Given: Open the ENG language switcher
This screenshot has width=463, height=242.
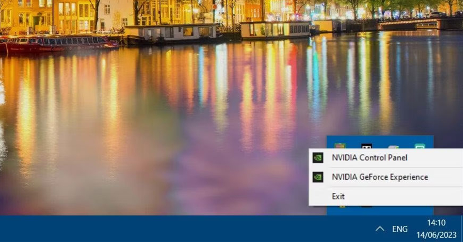Looking at the screenshot, I should tap(400, 229).
